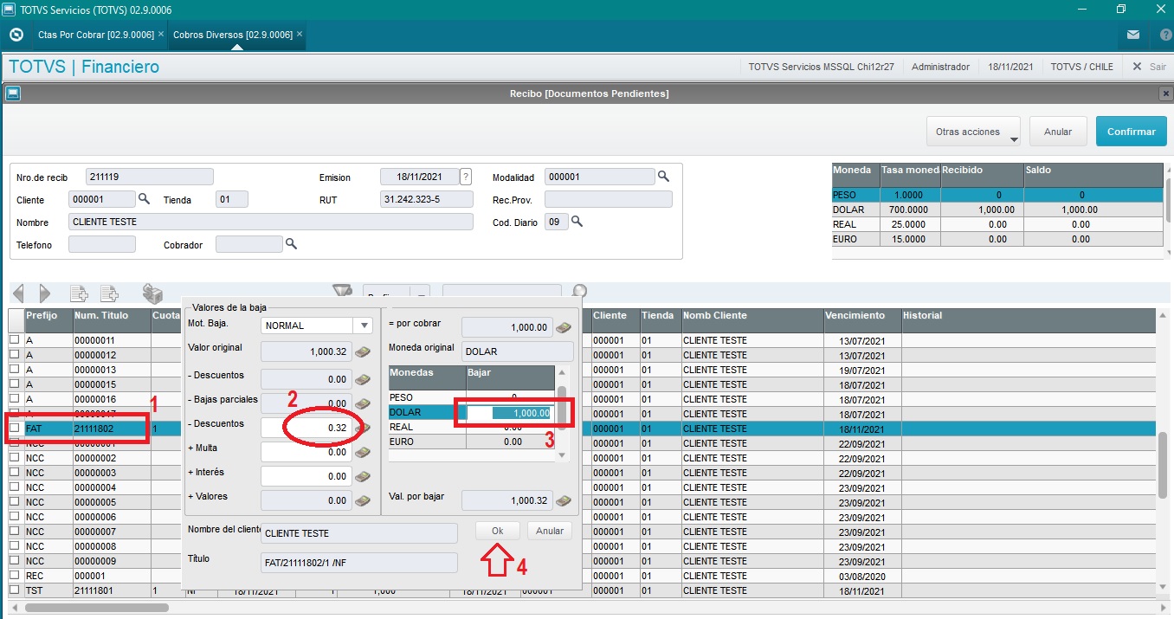
Task: Check the box for title 00000016
Action: pos(14,399)
